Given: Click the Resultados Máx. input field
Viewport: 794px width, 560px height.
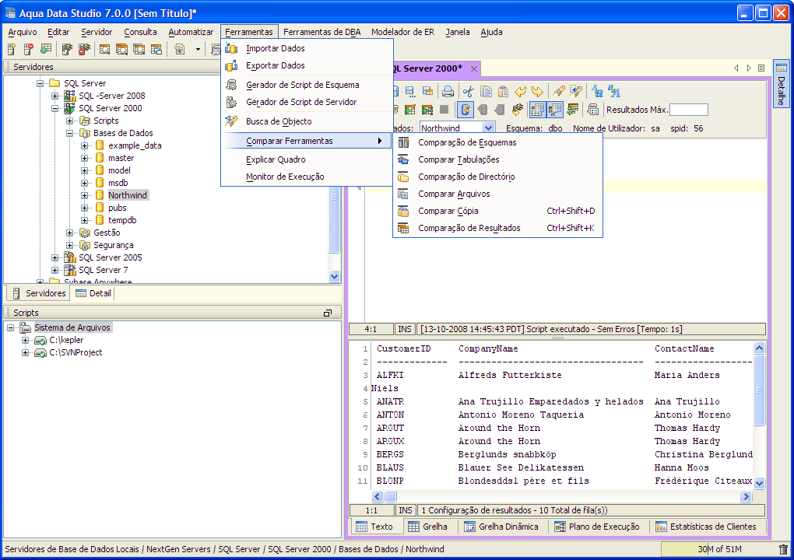Looking at the screenshot, I should point(689,110).
